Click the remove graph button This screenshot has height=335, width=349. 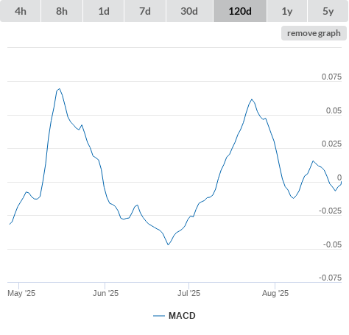coord(314,33)
